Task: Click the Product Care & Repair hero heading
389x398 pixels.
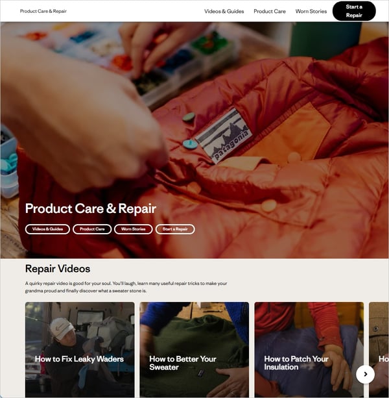Action: [91, 208]
